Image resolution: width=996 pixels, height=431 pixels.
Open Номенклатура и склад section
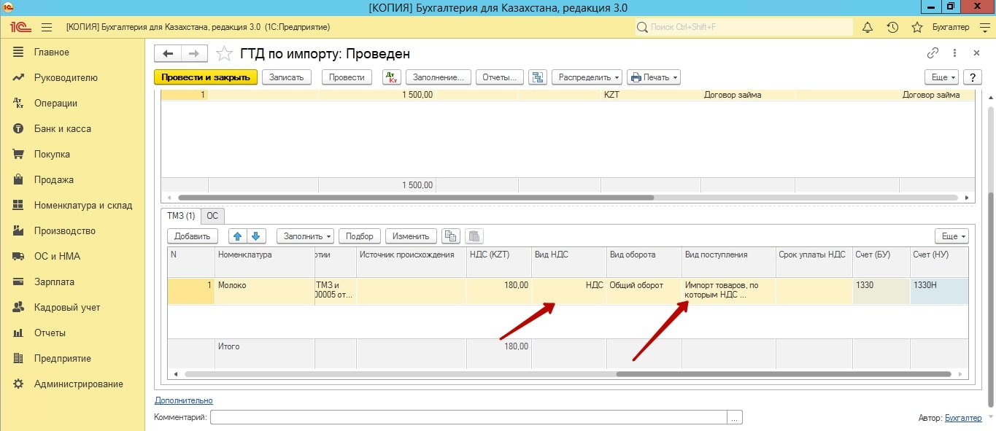82,206
